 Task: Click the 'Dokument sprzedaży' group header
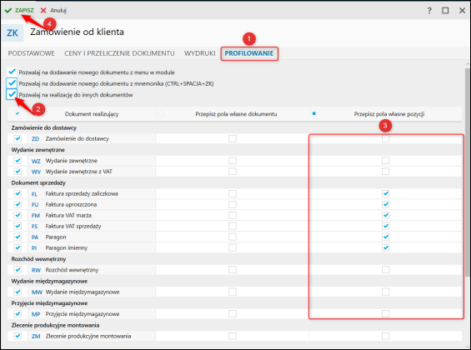pos(38,182)
